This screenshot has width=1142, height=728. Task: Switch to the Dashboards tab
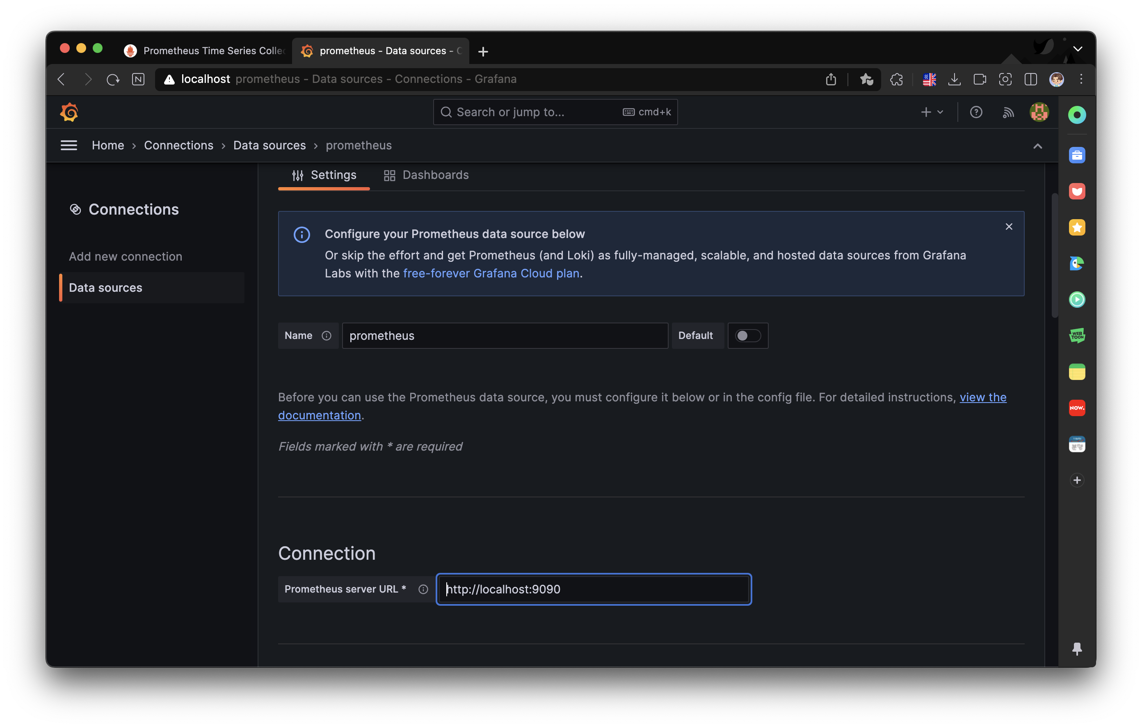point(426,175)
